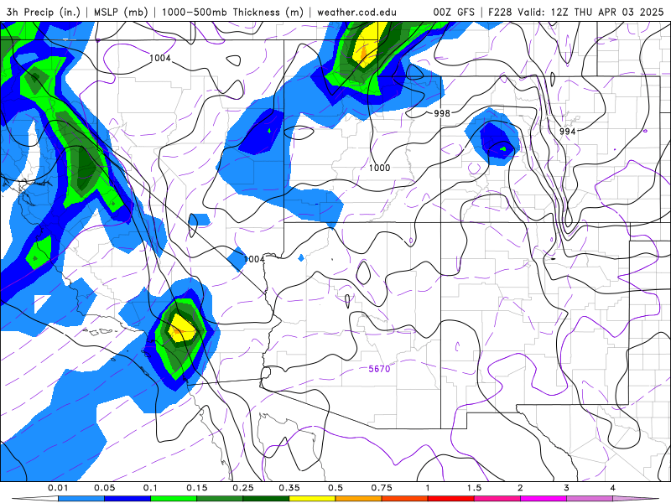Click the '0.15' legend value

point(197,488)
